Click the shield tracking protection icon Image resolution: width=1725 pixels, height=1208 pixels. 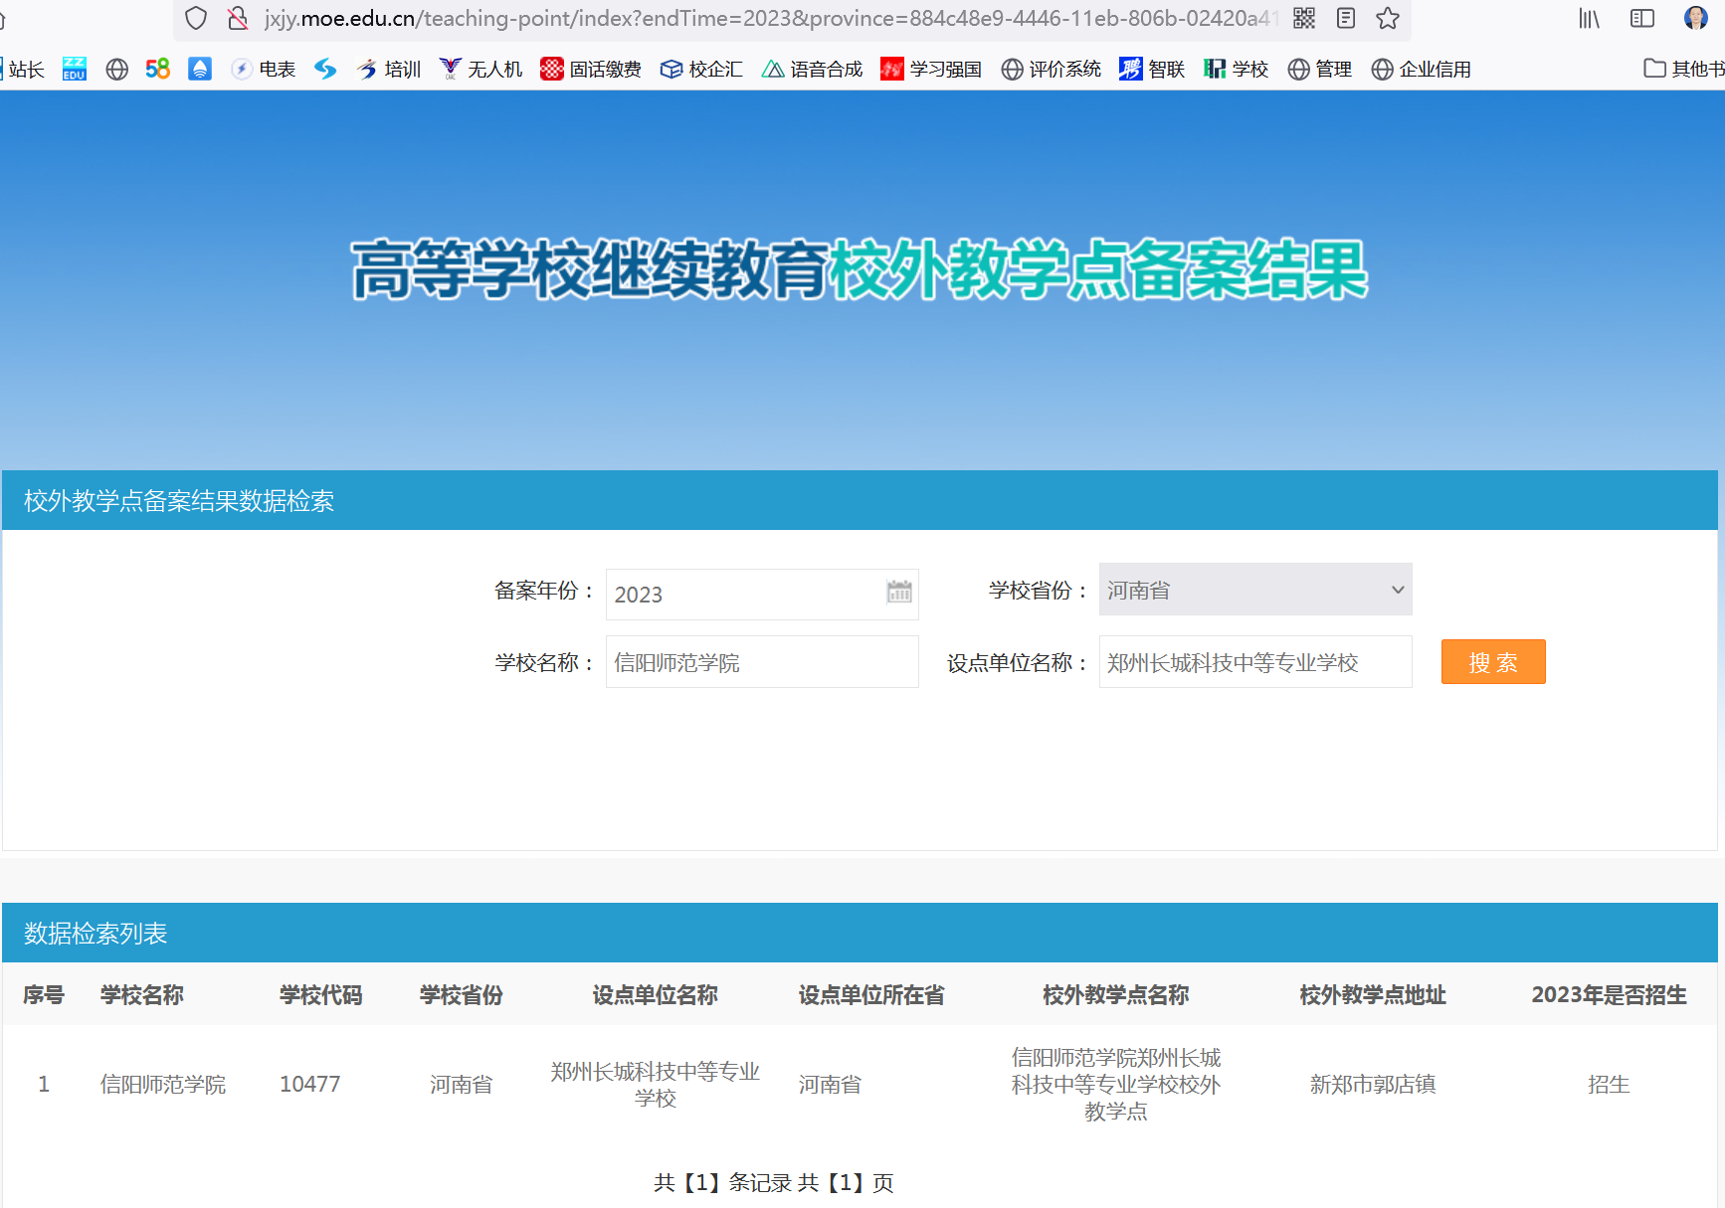195,19
